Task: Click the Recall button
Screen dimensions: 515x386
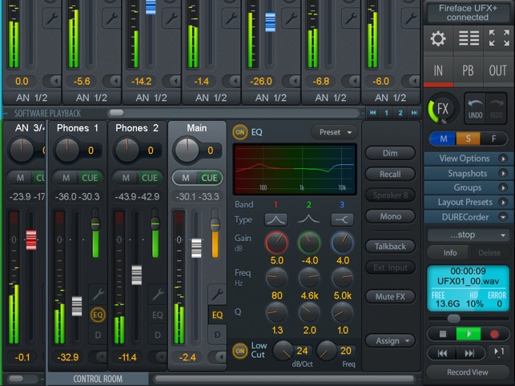Action: tap(390, 174)
